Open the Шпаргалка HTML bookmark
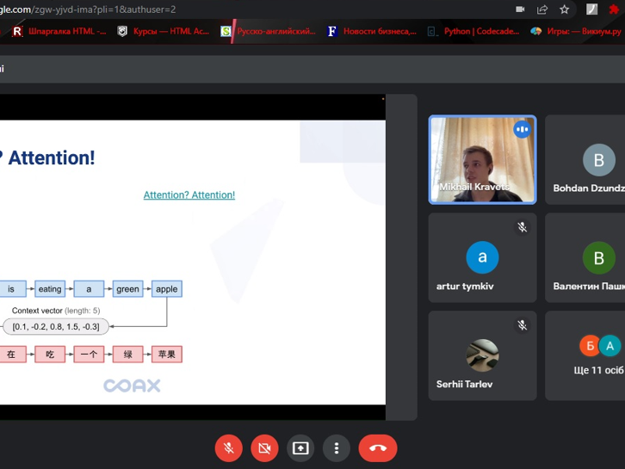The image size is (625, 469). pyautogui.click(x=59, y=32)
